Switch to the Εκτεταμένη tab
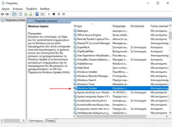Screen dimensions: 172x127 (36, 121)
